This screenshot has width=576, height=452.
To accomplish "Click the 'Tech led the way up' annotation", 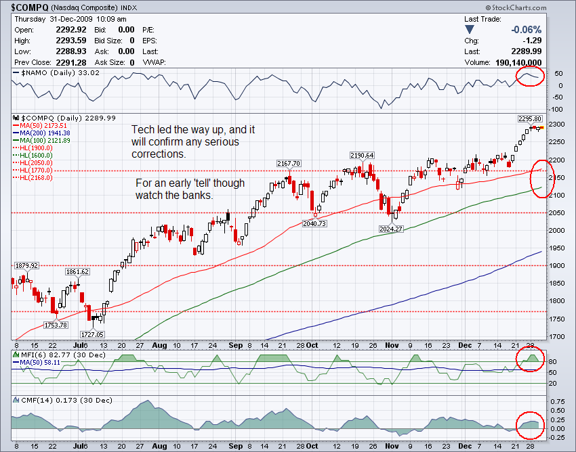I will (193, 142).
